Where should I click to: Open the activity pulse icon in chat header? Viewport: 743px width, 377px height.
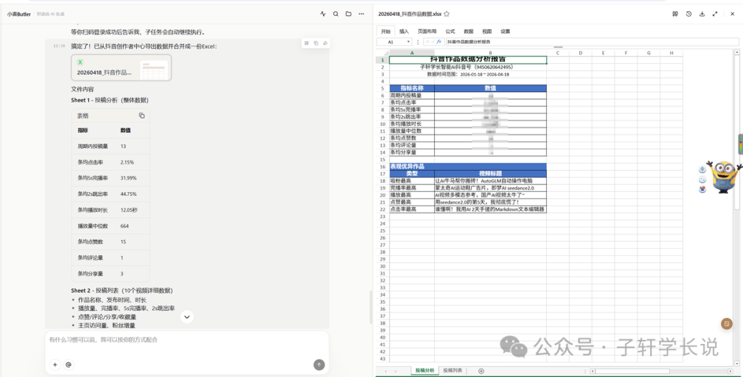click(x=323, y=14)
